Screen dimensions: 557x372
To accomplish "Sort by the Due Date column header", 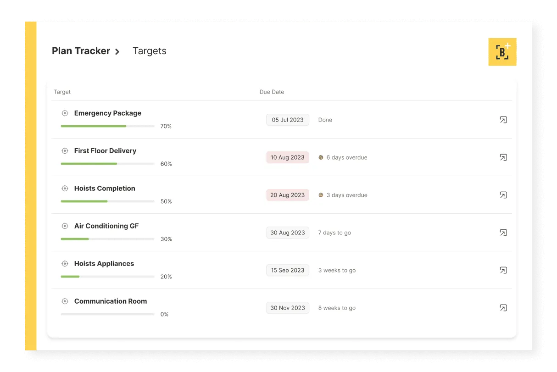I will 272,92.
